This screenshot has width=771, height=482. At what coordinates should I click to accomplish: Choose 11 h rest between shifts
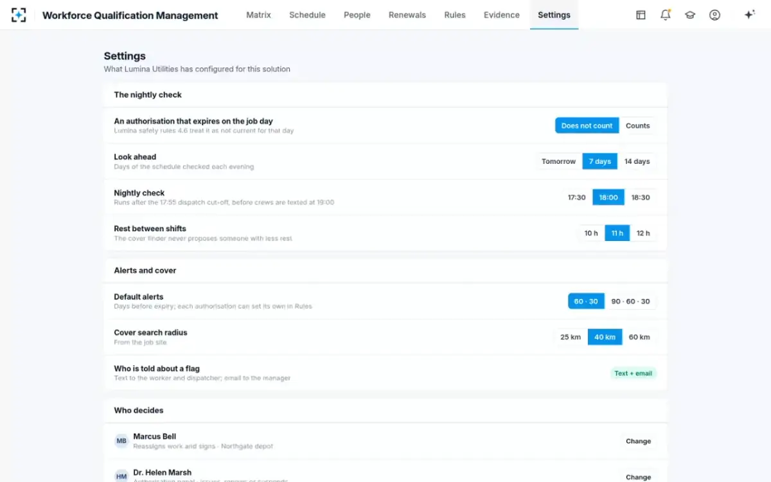pyautogui.click(x=617, y=233)
